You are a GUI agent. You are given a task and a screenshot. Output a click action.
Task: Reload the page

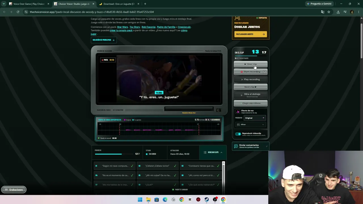[x=18, y=12]
